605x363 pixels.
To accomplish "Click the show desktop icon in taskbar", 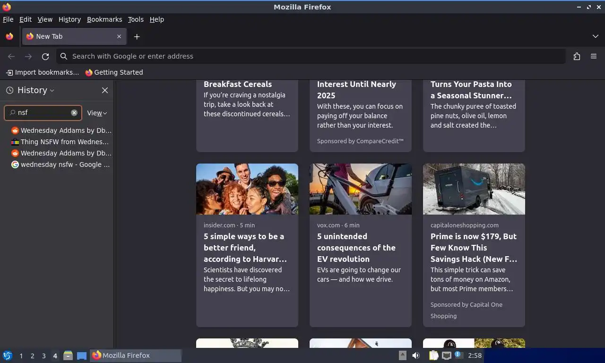I will tap(82, 355).
